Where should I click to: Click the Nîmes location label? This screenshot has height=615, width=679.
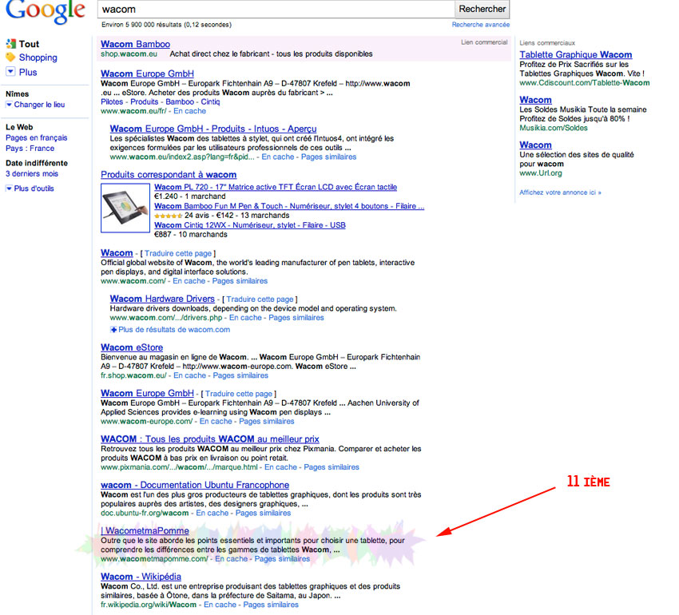point(18,94)
